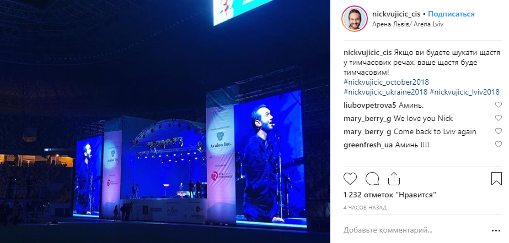The image size is (509, 243).
Task: Like the 'We love you Nick' comment
Action: click(499, 118)
